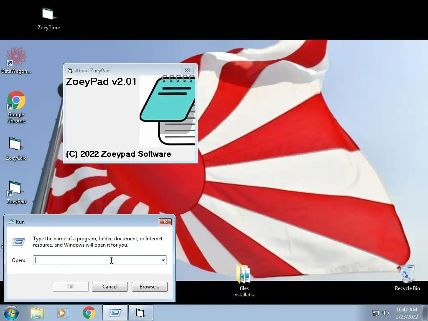Open Chrome from the taskbar
Screen dimensions: 428x321
click(x=89, y=313)
